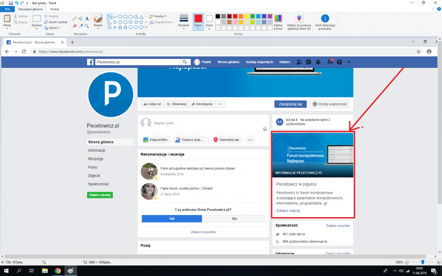
Task: Open the Kontur outline dropdown
Action: point(158,16)
